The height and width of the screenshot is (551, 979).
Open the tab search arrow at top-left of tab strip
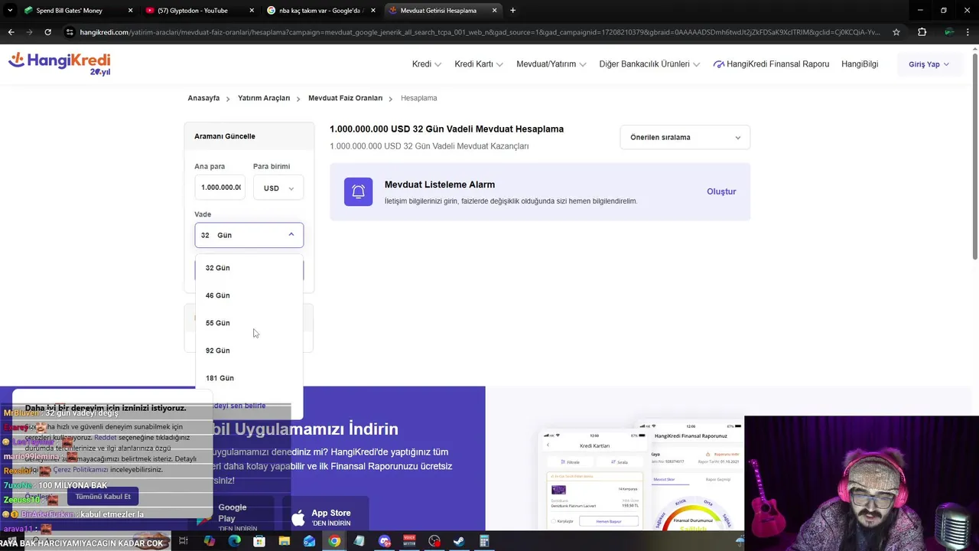(9, 10)
